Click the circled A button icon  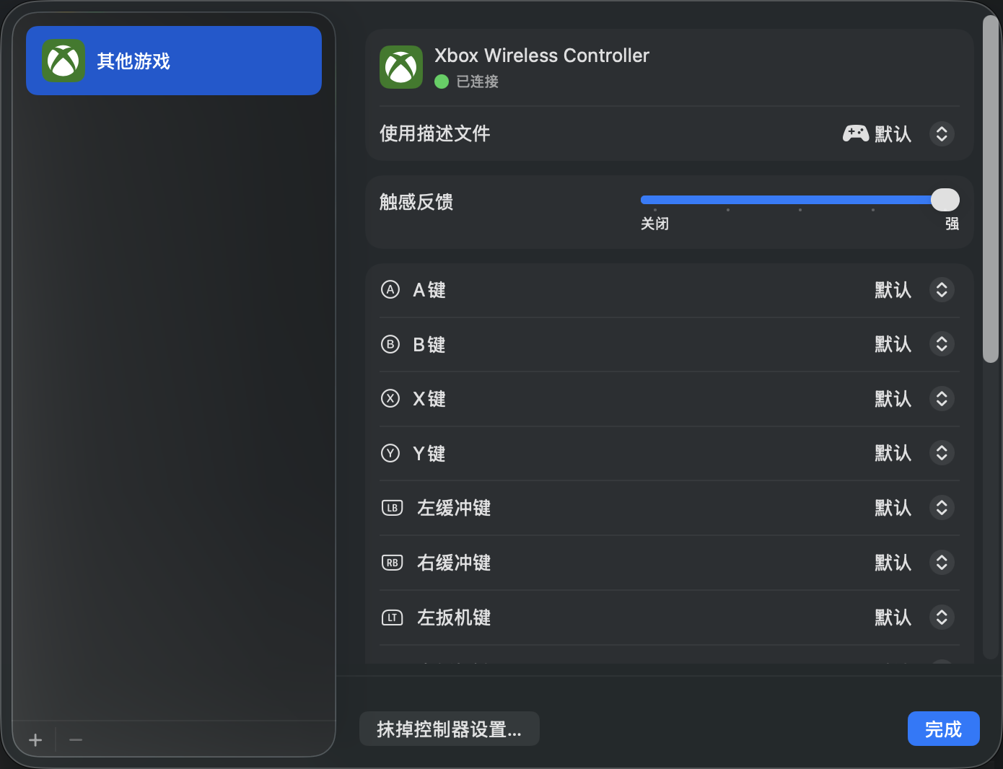click(390, 290)
